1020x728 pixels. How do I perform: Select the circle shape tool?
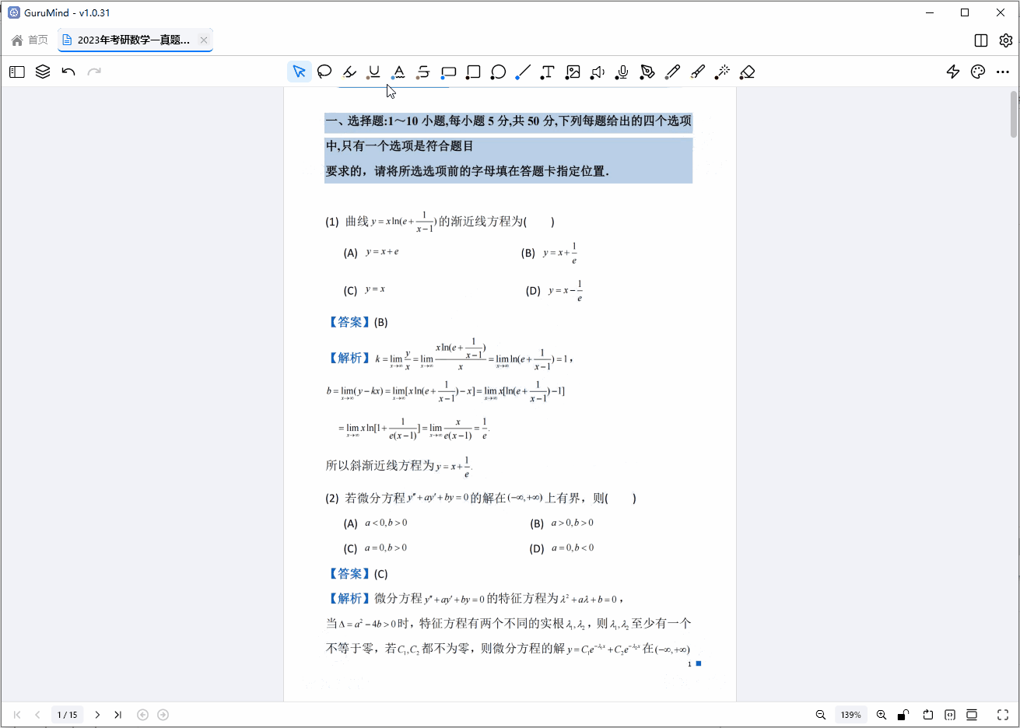point(498,72)
